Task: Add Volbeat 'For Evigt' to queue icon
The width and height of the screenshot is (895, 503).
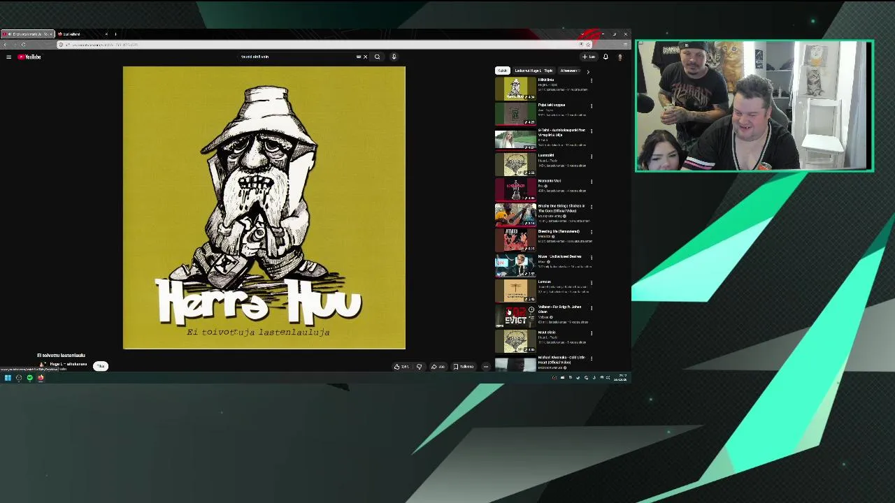Action: (x=531, y=316)
